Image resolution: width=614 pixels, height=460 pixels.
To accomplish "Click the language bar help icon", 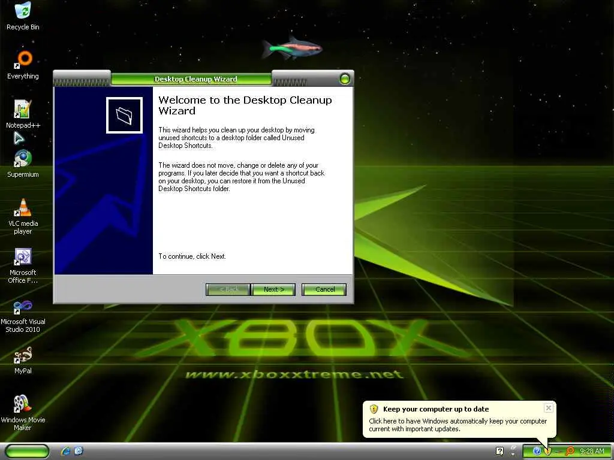I will coord(499,451).
